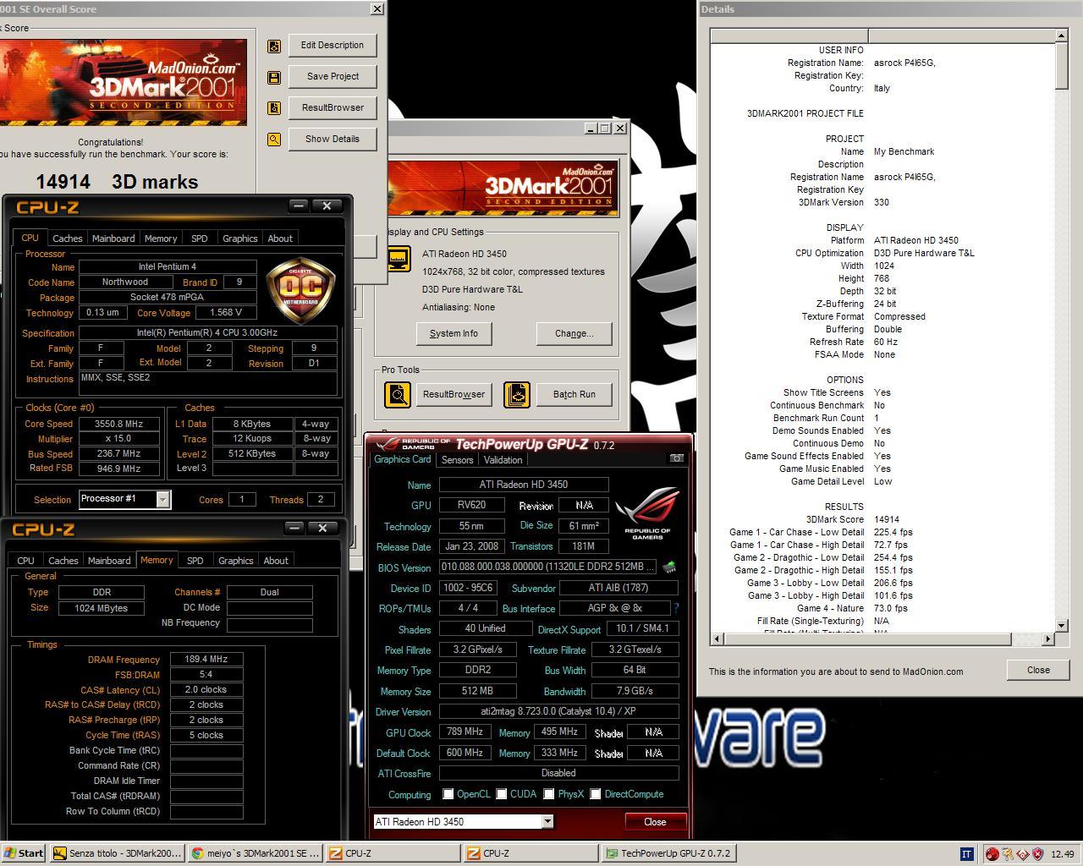Click the ROG logo in GPU-Z
Viewport: 1083px width, 866px height.
click(x=647, y=512)
